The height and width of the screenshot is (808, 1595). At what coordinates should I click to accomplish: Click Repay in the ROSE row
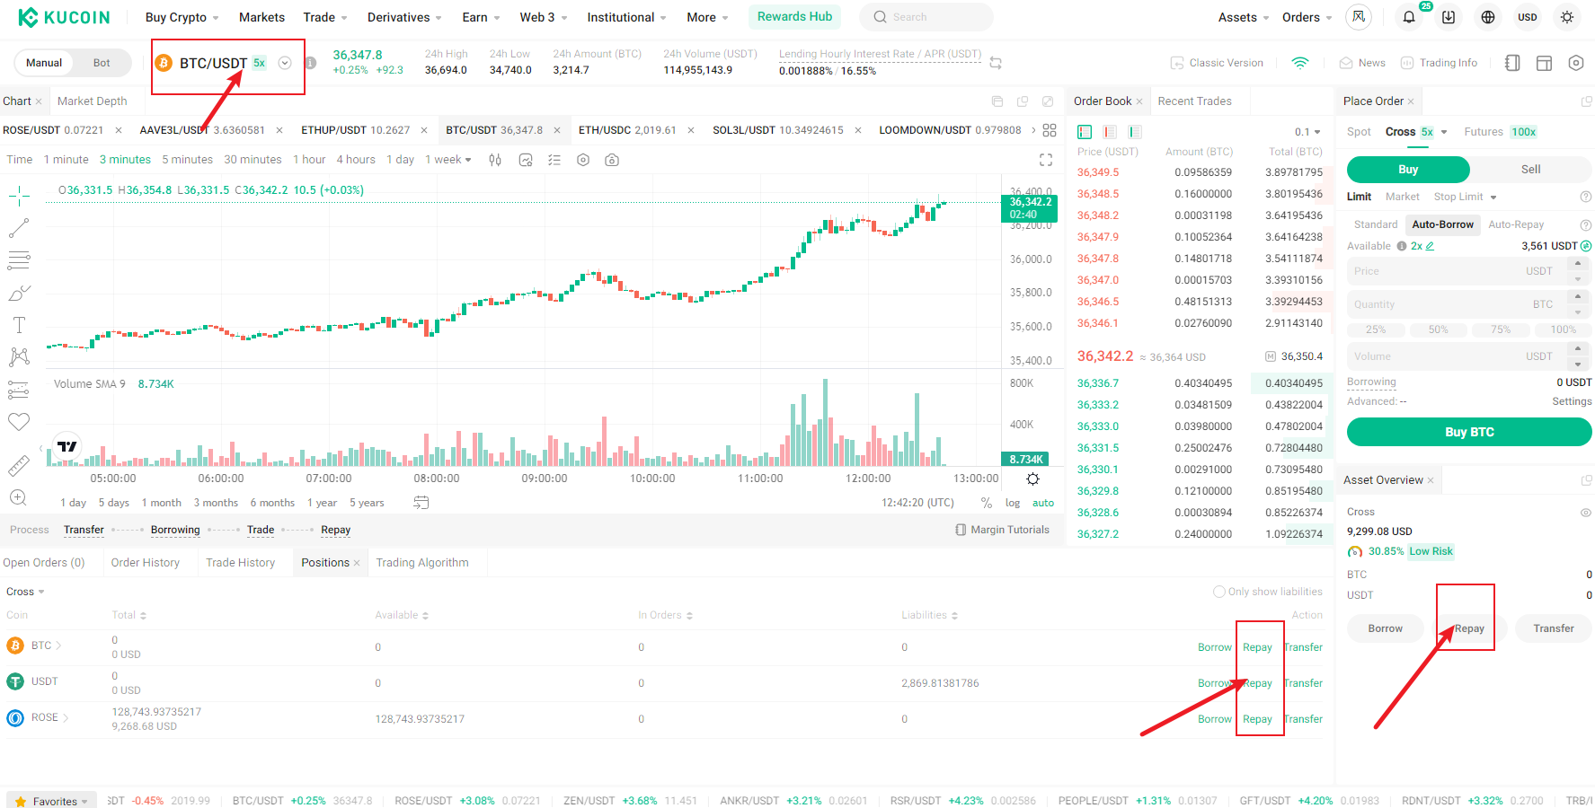click(x=1257, y=719)
